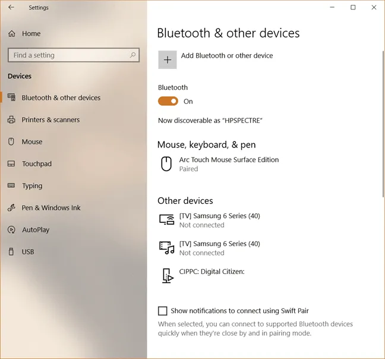385x359 pixels.
Task: Click the Home house icon in sidebar
Action: click(12, 34)
